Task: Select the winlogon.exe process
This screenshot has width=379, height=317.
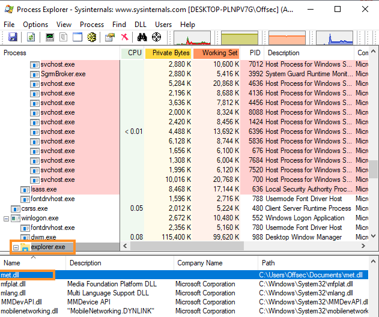Action: coord(40,218)
